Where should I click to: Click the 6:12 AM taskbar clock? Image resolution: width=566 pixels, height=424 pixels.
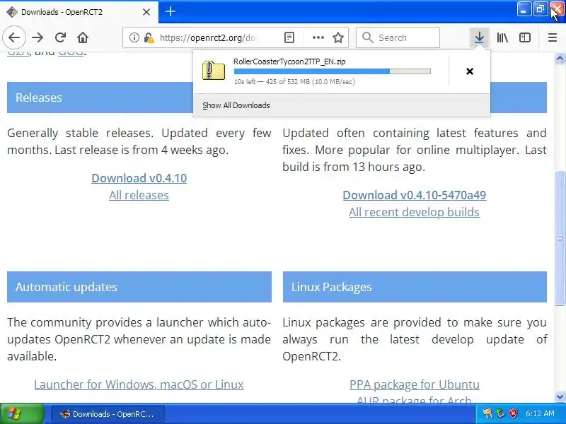(540, 413)
